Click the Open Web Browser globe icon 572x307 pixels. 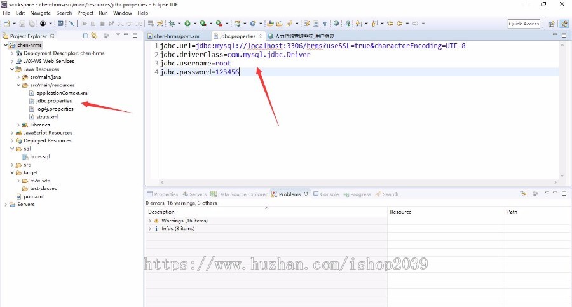pos(336,24)
